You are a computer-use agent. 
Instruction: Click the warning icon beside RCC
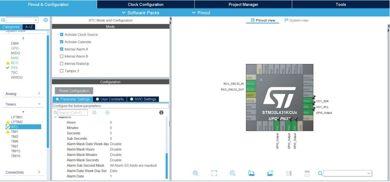coord(8,63)
